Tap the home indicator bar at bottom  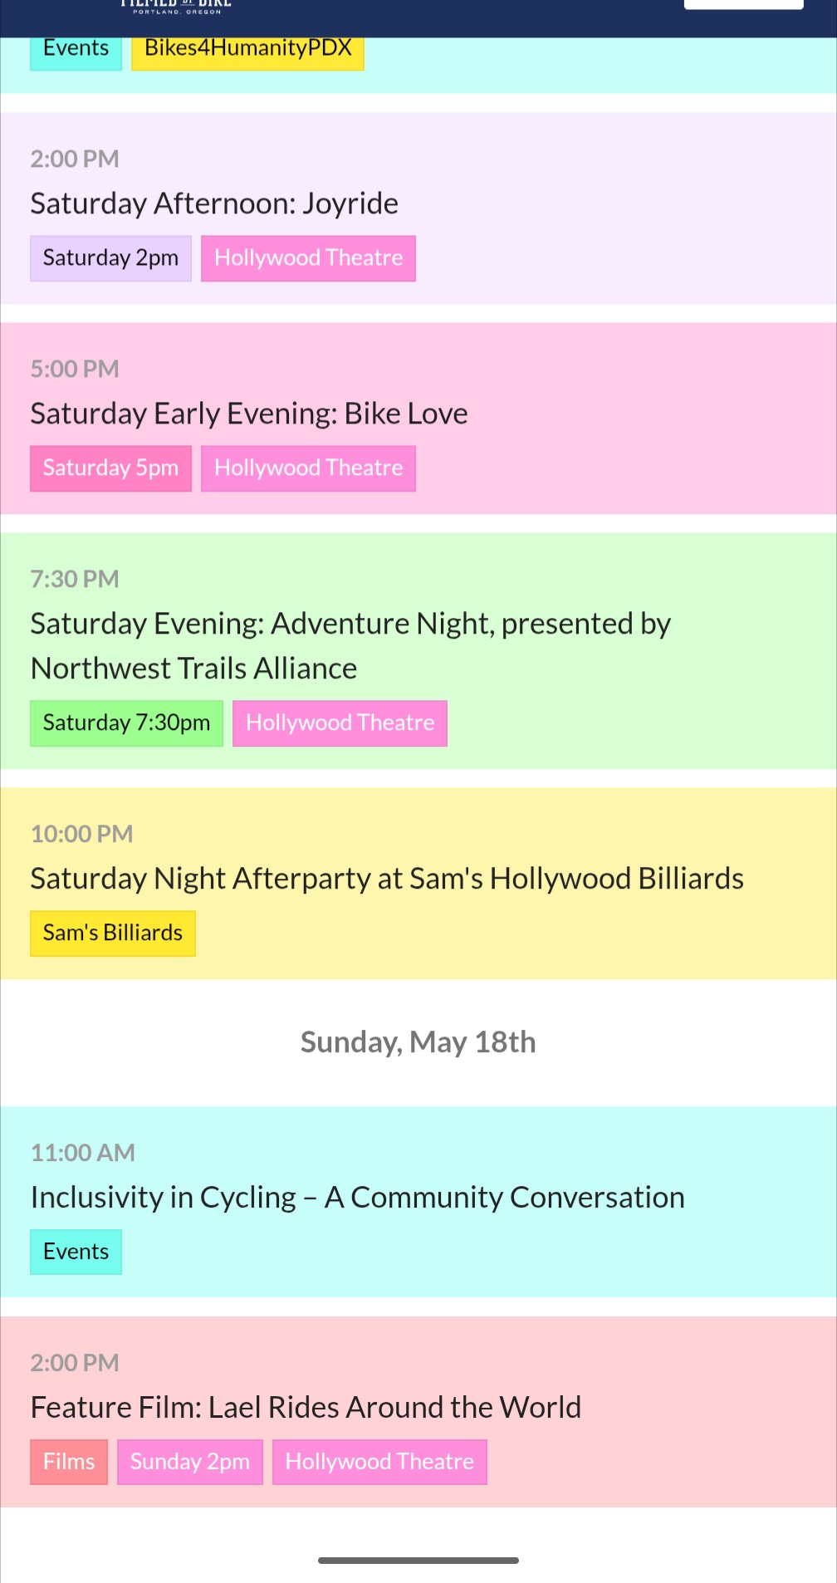tap(418, 1561)
